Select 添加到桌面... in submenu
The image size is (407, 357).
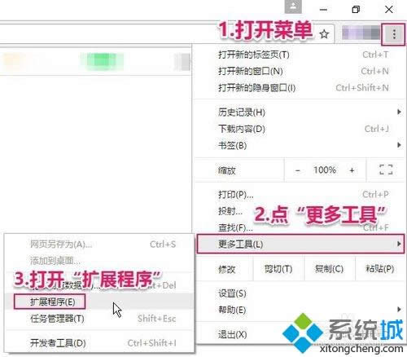(x=99, y=261)
